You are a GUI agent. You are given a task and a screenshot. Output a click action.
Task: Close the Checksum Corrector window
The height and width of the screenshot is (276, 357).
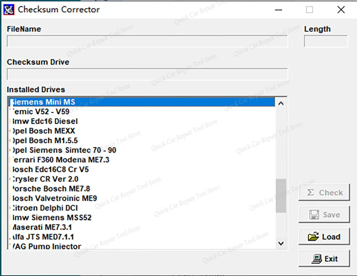[x=341, y=10]
